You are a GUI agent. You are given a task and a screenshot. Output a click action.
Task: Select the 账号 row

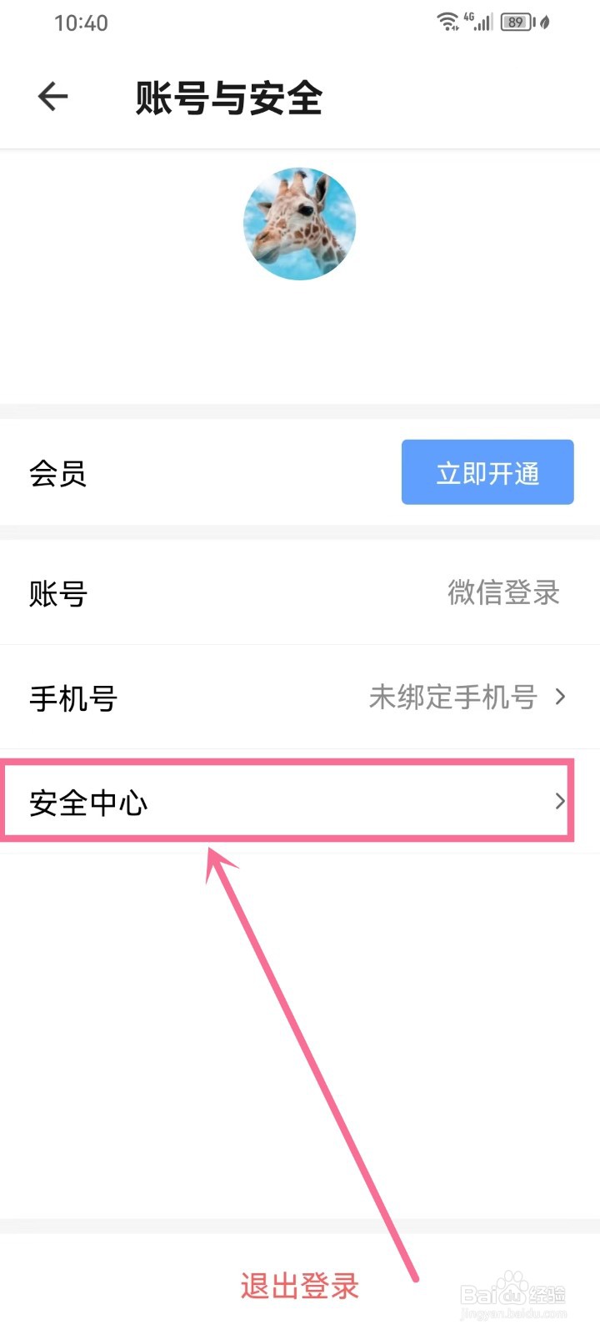pyautogui.click(x=300, y=593)
